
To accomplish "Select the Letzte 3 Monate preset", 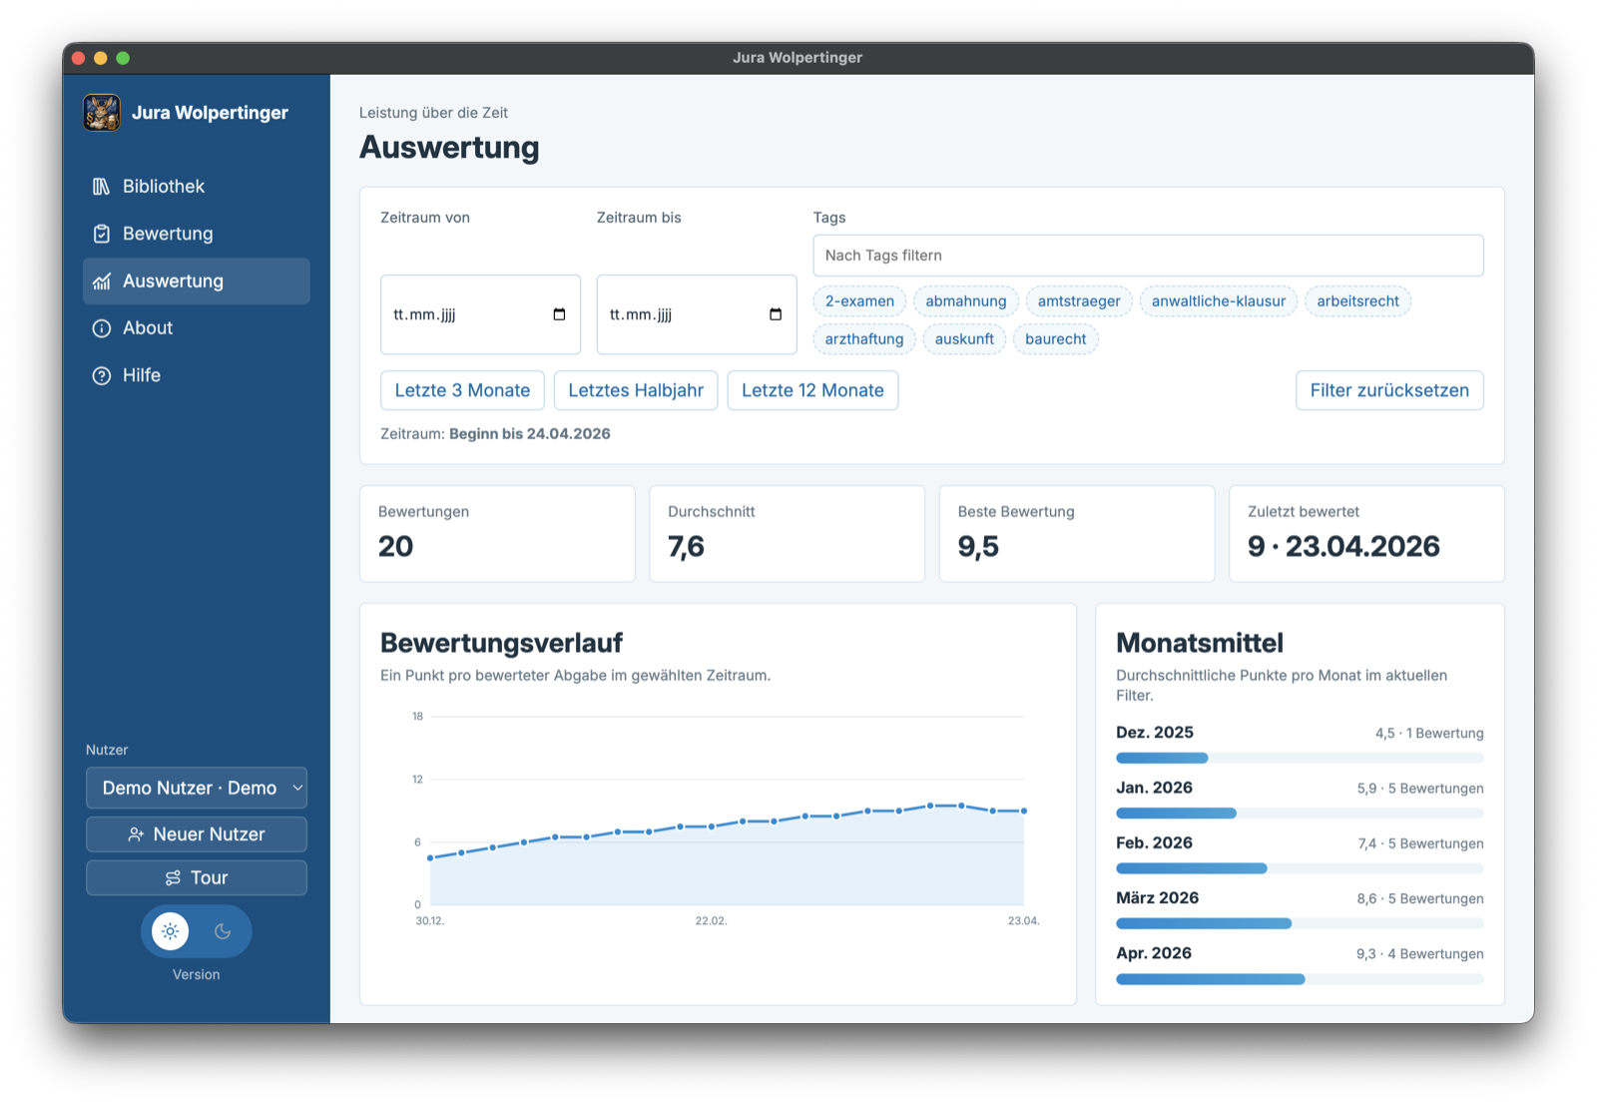I will [x=462, y=390].
